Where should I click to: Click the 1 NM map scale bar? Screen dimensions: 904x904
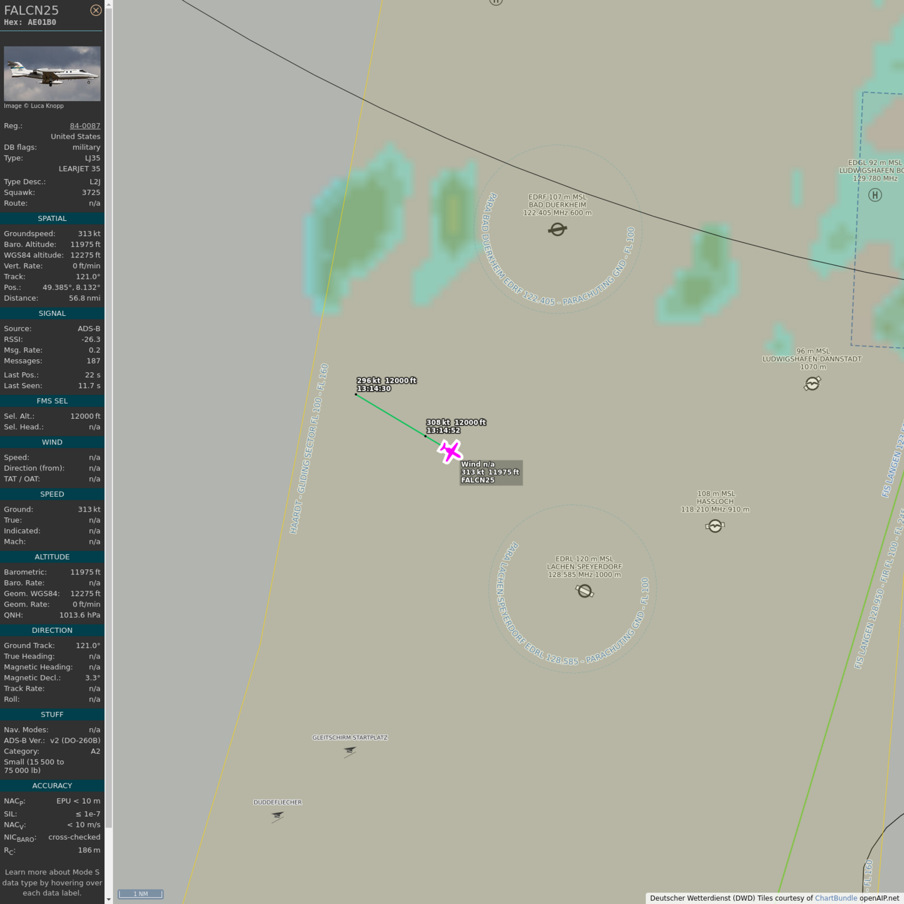coord(141,894)
